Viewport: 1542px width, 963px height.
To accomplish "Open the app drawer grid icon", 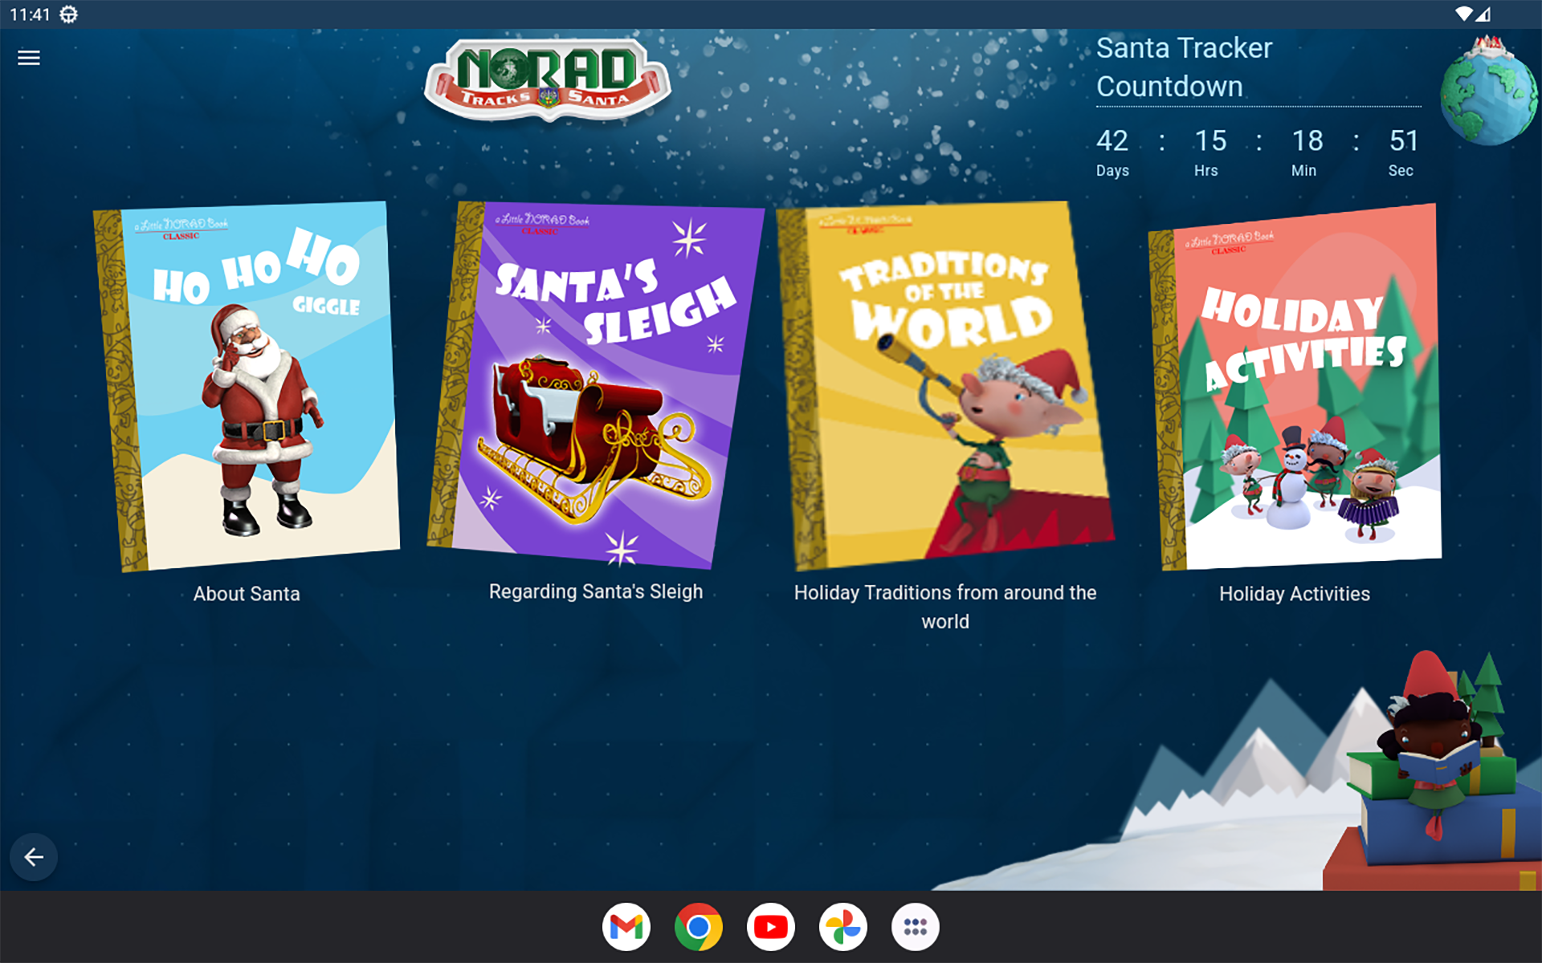I will (x=916, y=927).
